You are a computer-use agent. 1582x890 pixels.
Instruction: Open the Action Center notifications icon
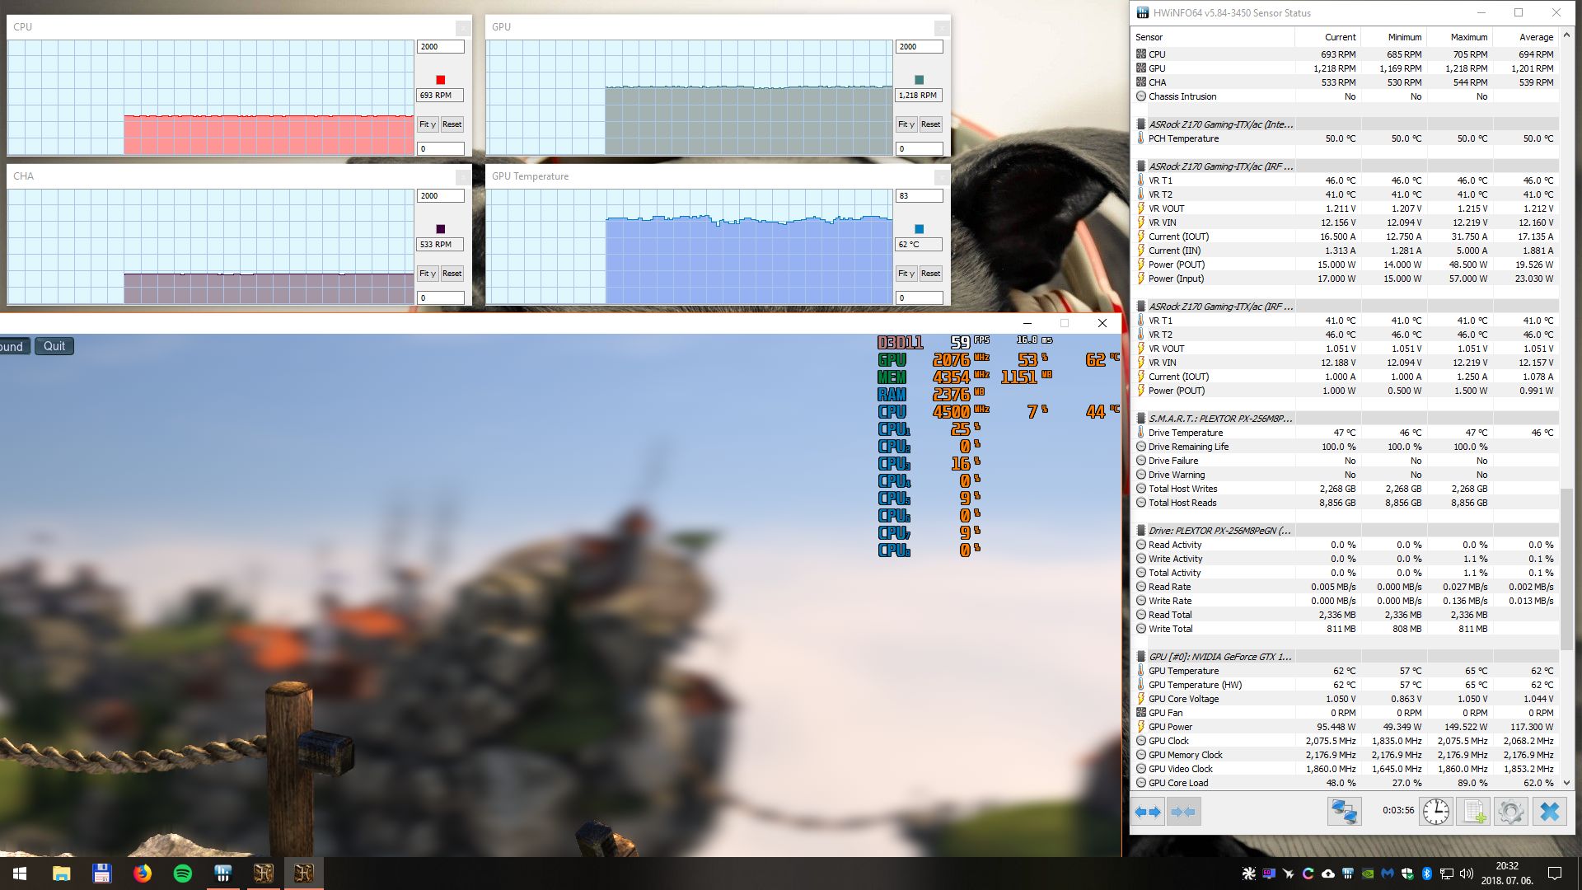1555,874
